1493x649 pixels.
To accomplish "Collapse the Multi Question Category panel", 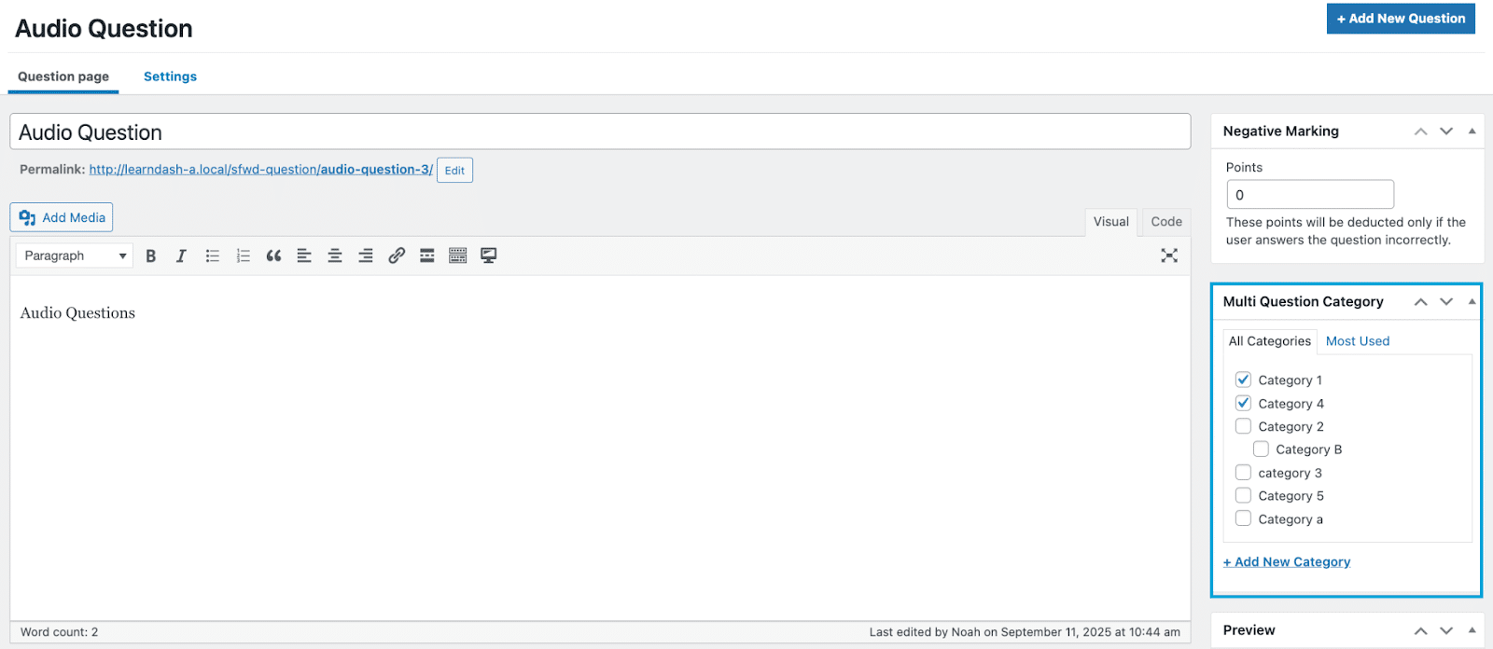I will click(1472, 302).
